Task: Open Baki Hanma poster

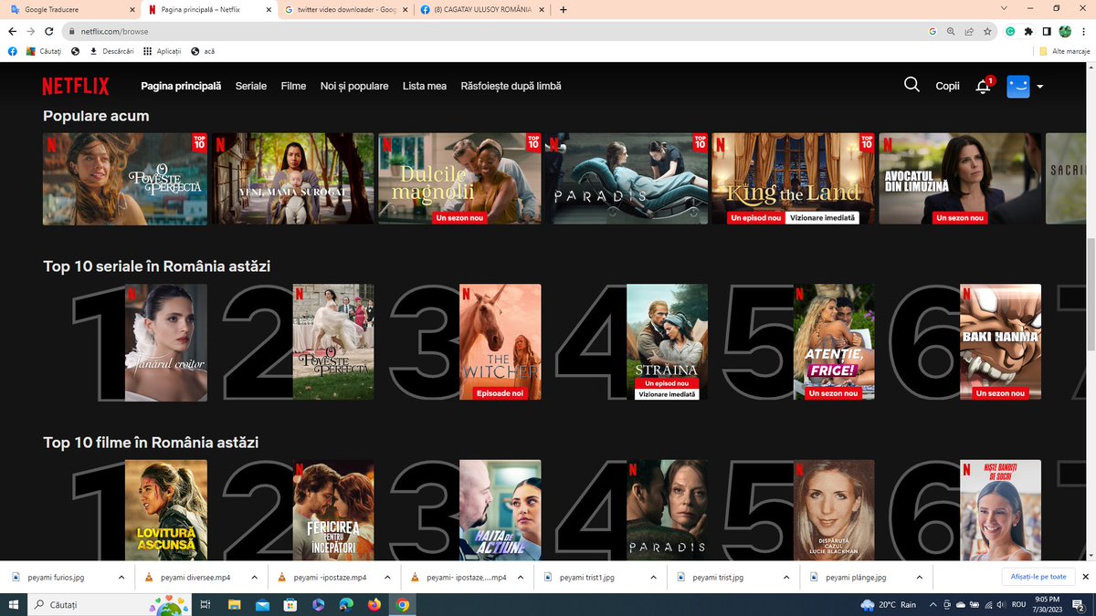Action: 1000,342
